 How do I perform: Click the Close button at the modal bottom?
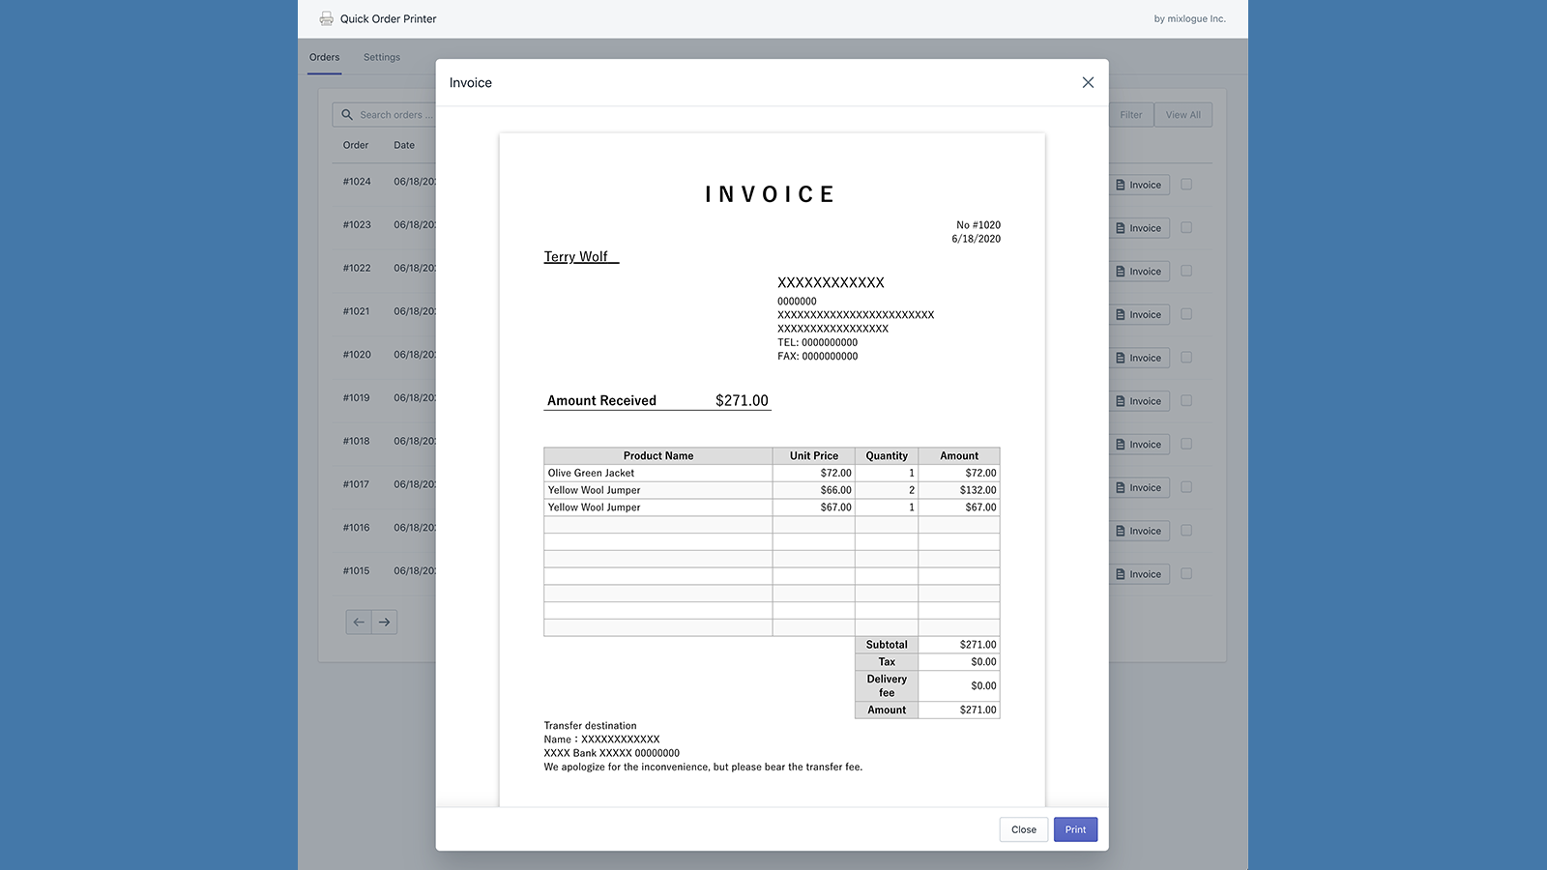[x=1023, y=828]
